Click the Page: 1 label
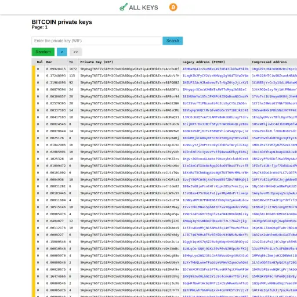 pyautogui.click(x=39, y=27)
